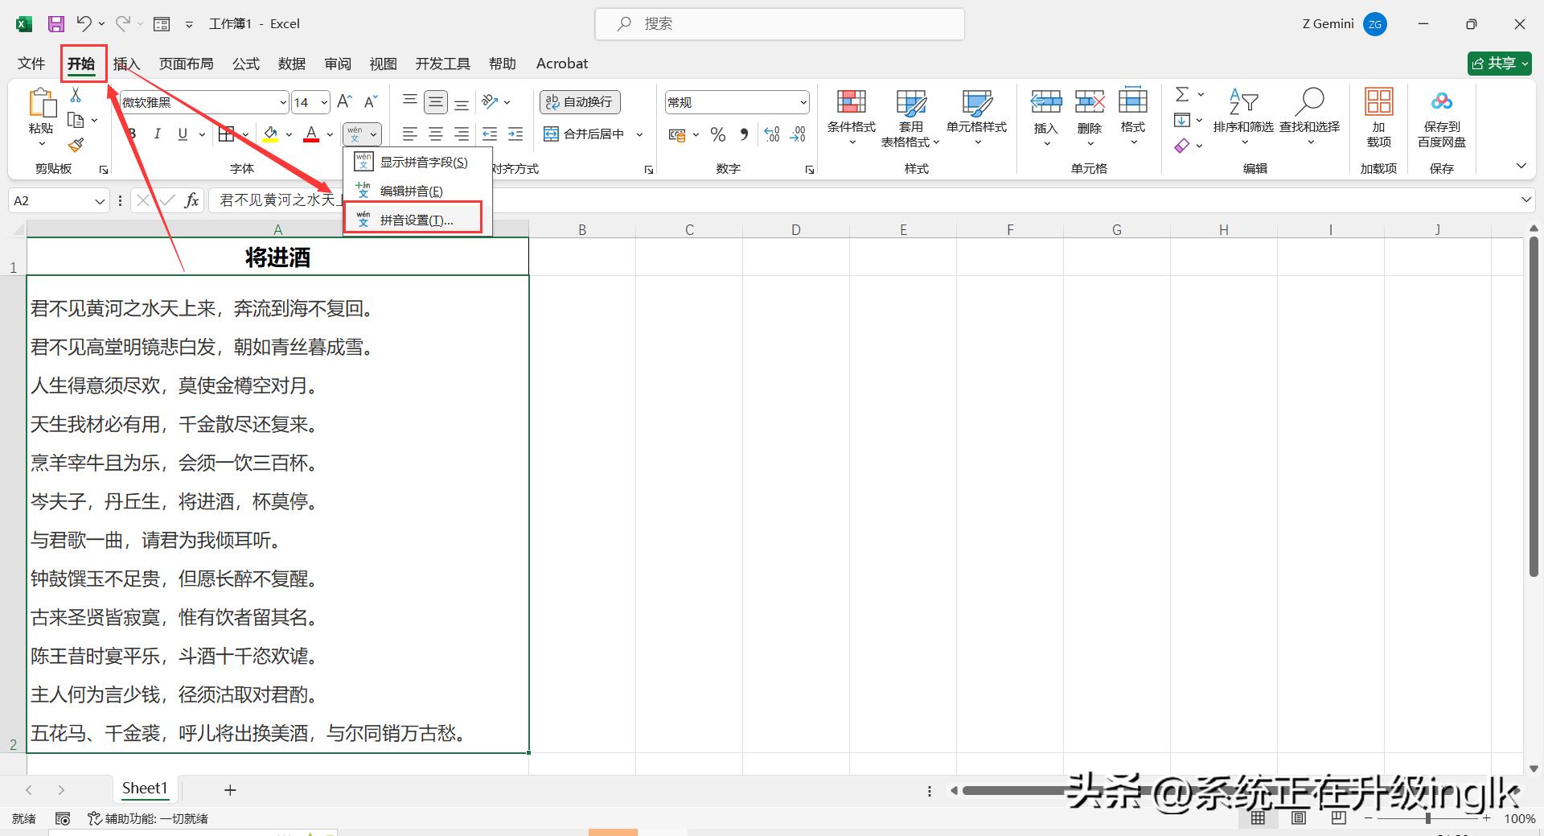This screenshot has height=836, width=1544.
Task: Toggle italic formatting
Action: point(158,134)
